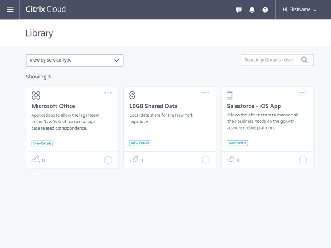Click the help question mark icon
The width and height of the screenshot is (331, 248).
265,10
